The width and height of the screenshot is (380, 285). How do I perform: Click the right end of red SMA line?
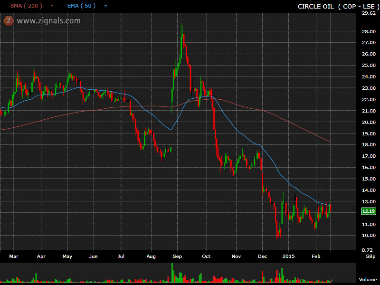pos(330,142)
